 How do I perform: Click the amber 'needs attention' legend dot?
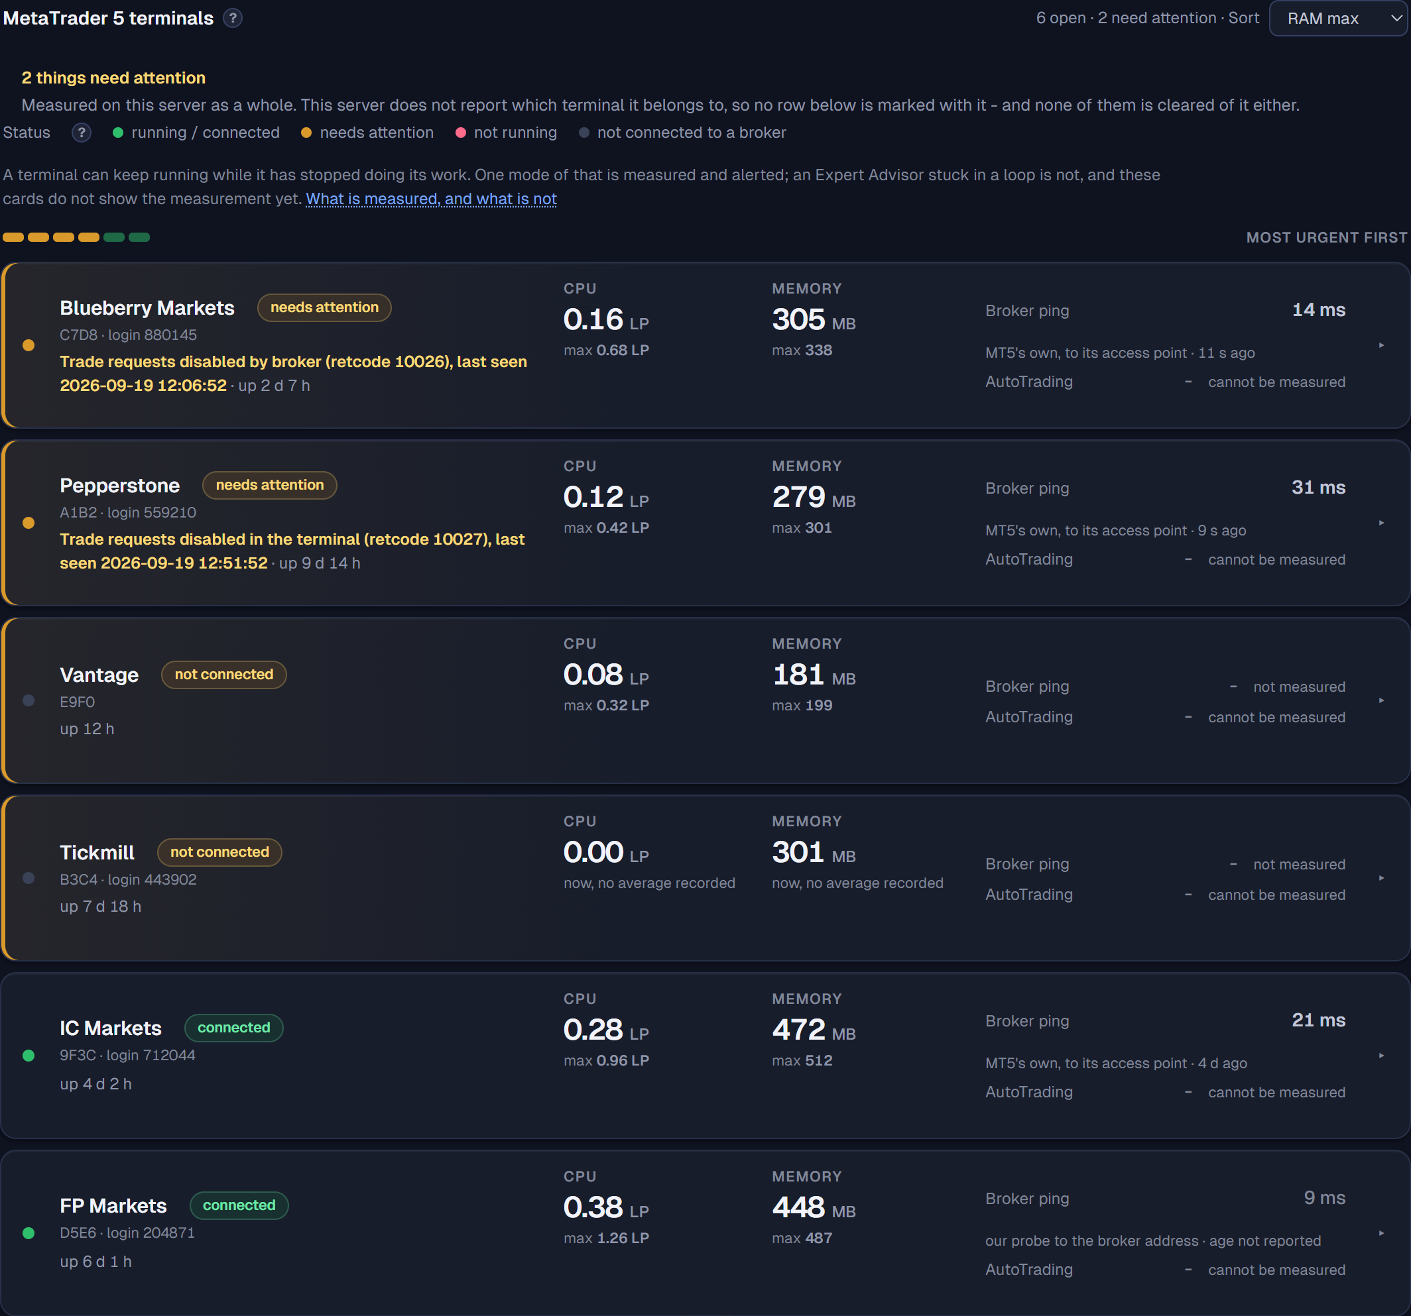306,133
